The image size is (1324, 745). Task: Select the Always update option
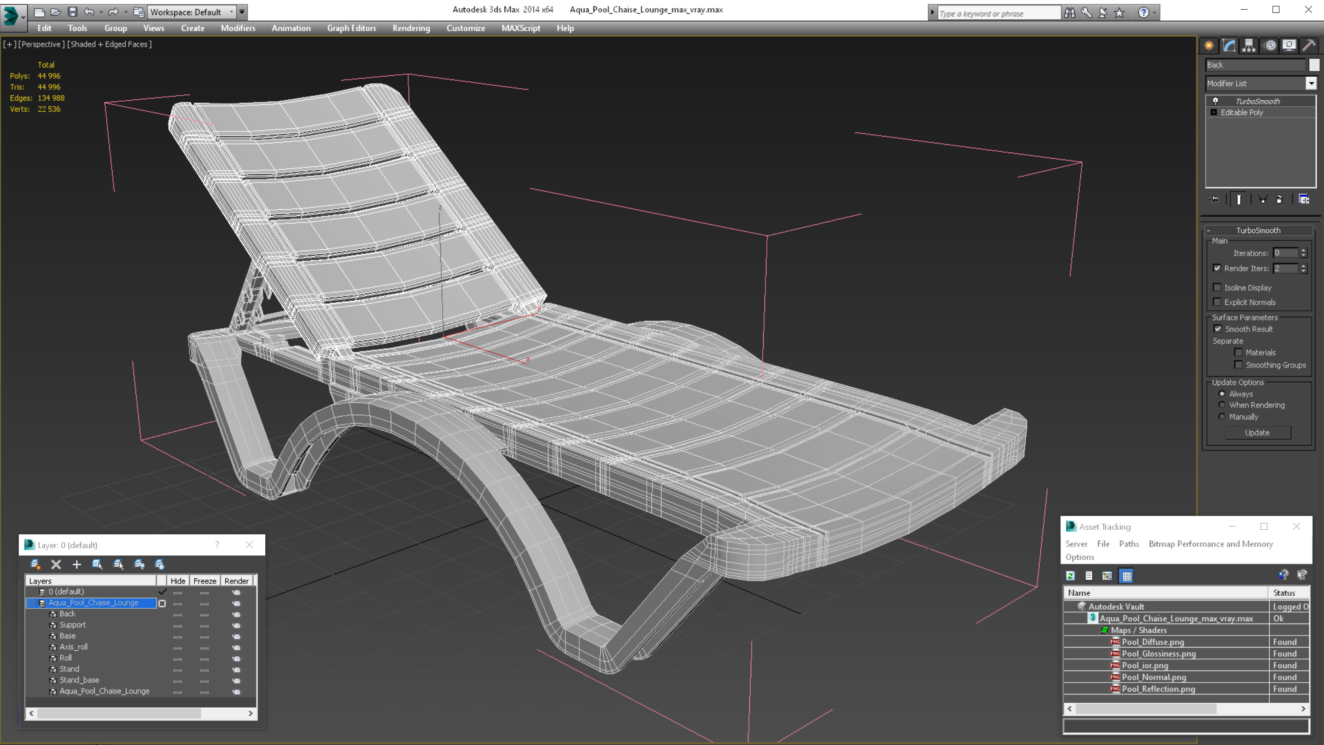(x=1222, y=394)
